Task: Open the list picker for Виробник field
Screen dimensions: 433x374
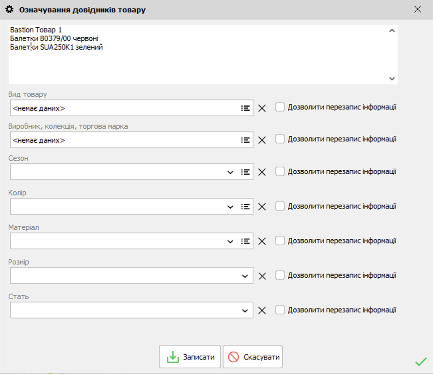Action: [x=245, y=140]
